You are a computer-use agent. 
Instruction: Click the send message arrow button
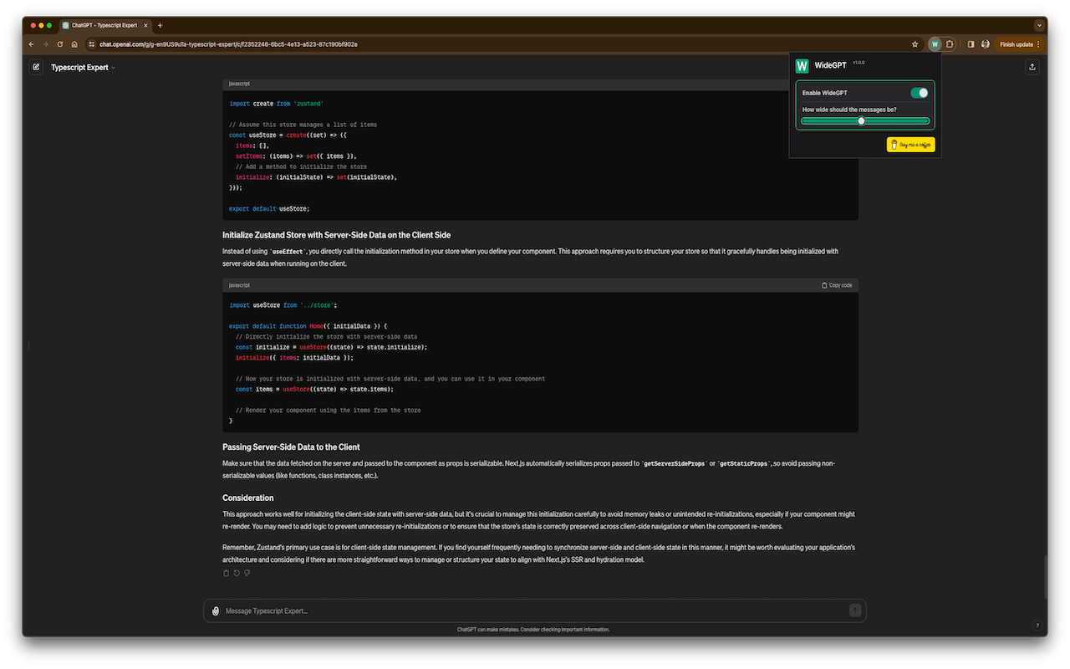point(855,610)
